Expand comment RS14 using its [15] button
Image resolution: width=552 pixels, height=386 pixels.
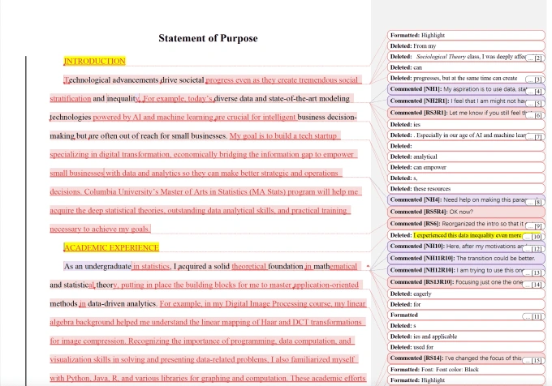[x=533, y=360]
